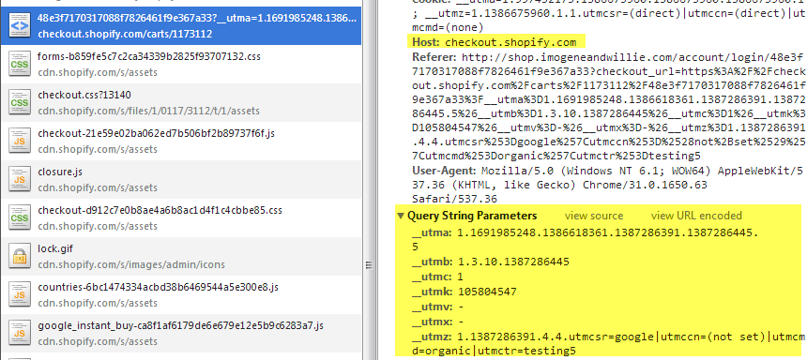Click the JS icon for countries-6bc1474334acbd38b6469544a5e300e8.js

(19, 294)
